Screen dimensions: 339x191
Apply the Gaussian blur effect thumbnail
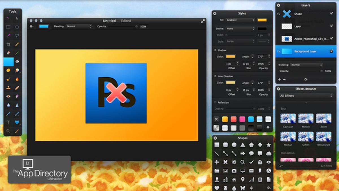(288, 119)
